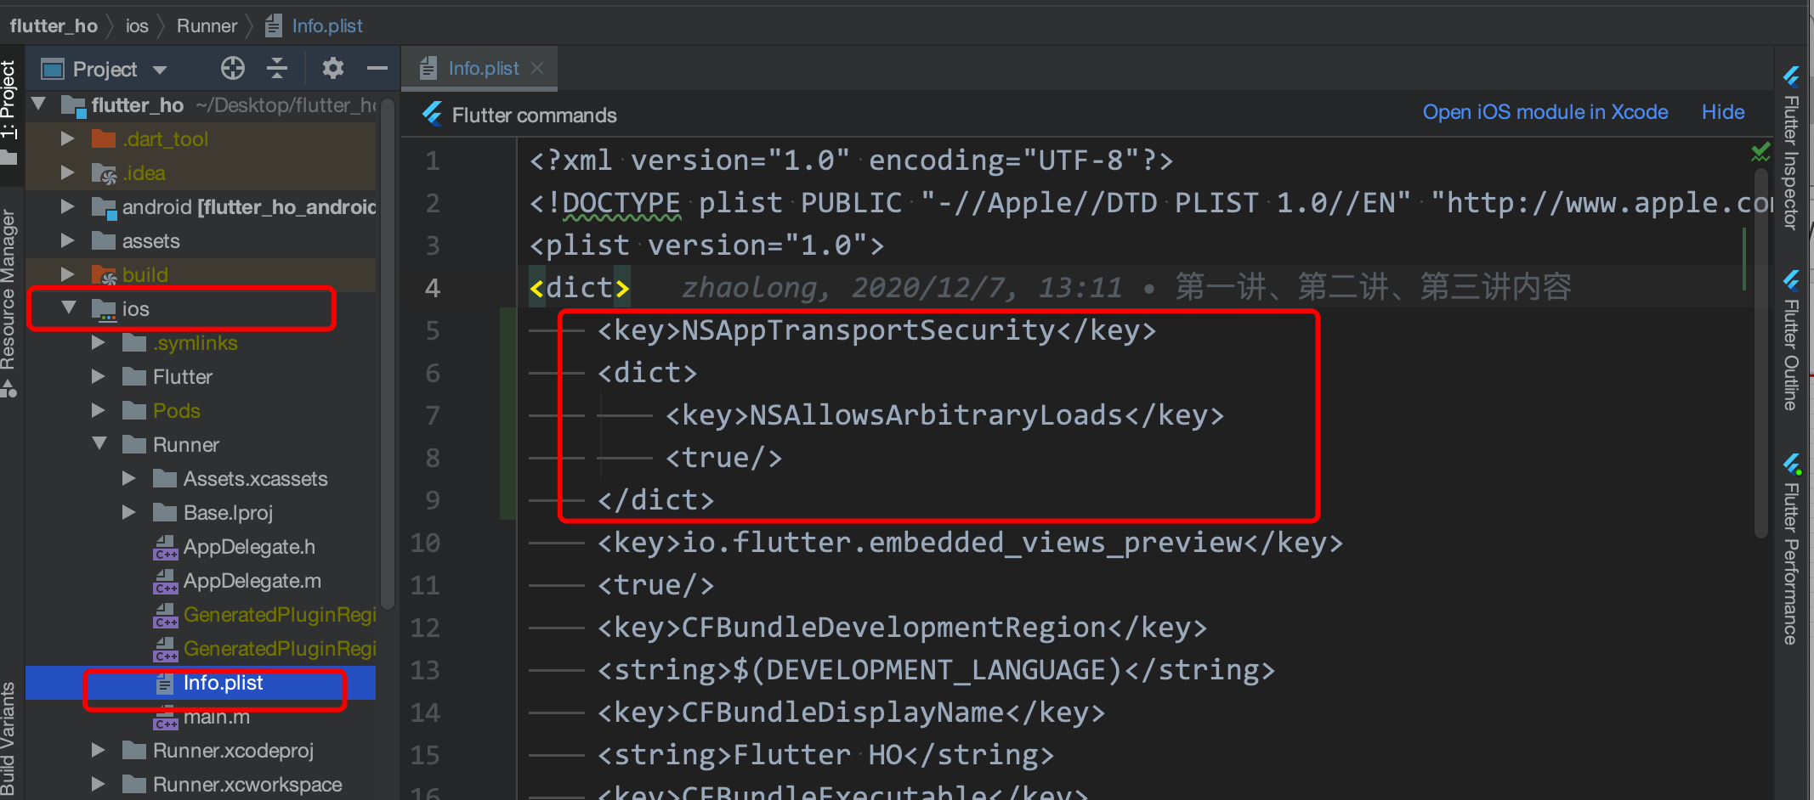The image size is (1814, 800).
Task: Open the Flutter Performance side panel
Action: (x=1790, y=549)
